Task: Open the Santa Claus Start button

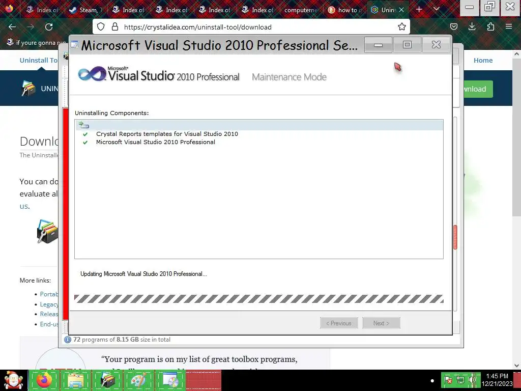Action: (14, 380)
